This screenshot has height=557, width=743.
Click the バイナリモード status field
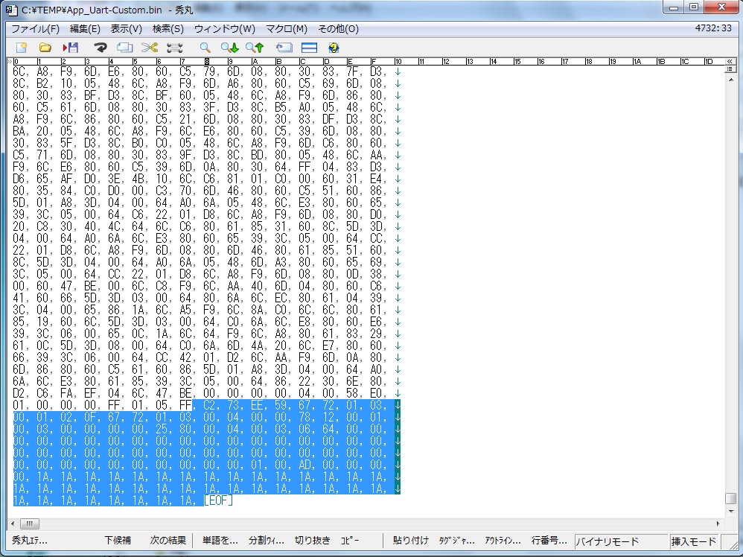coord(621,541)
